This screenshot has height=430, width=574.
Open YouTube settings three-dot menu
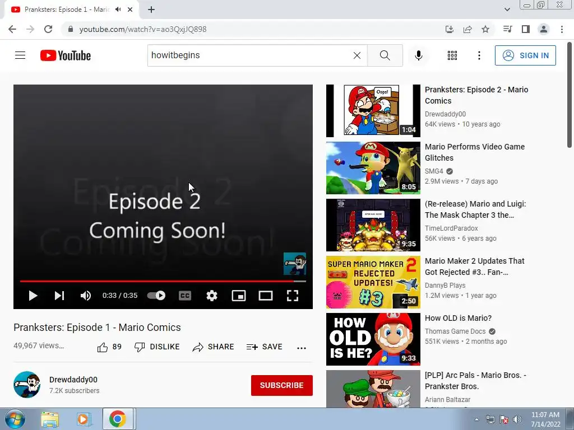tap(479, 55)
